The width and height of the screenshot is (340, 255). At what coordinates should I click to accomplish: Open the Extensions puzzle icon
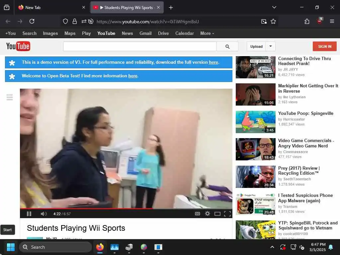point(307,21)
